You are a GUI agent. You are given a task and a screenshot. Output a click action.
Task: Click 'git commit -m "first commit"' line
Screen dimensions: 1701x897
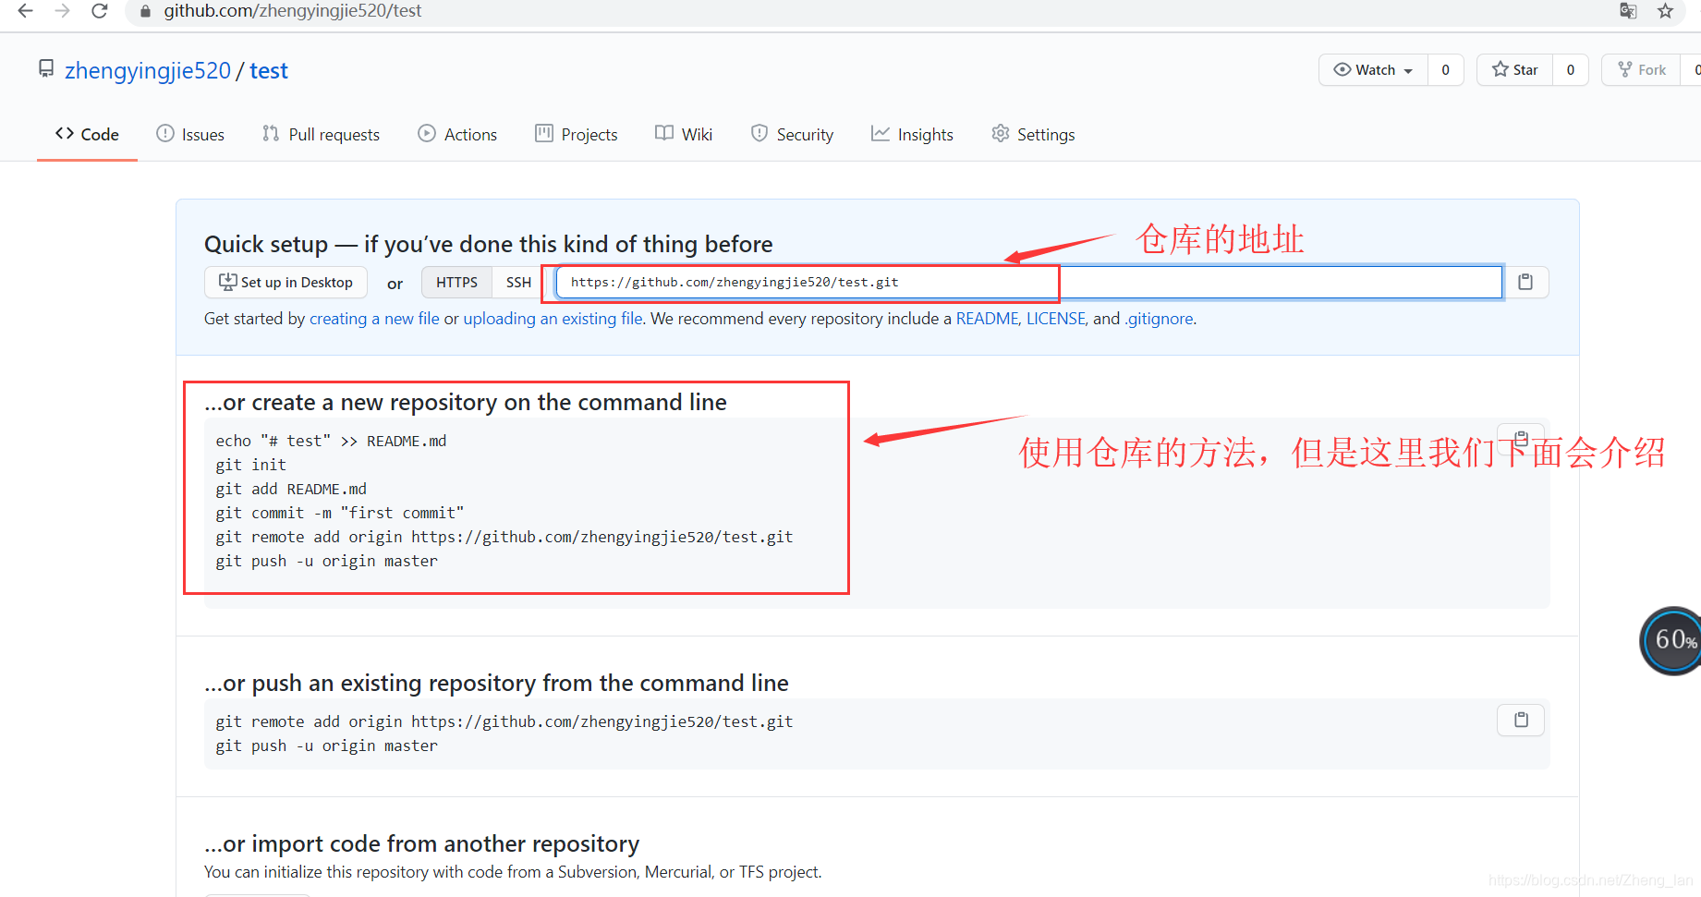340,513
